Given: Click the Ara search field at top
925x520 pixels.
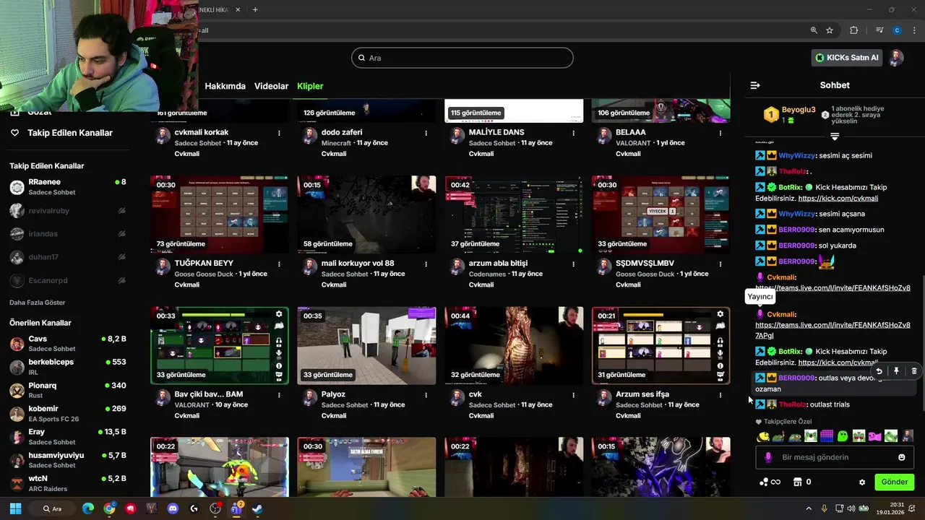Looking at the screenshot, I should [462, 58].
